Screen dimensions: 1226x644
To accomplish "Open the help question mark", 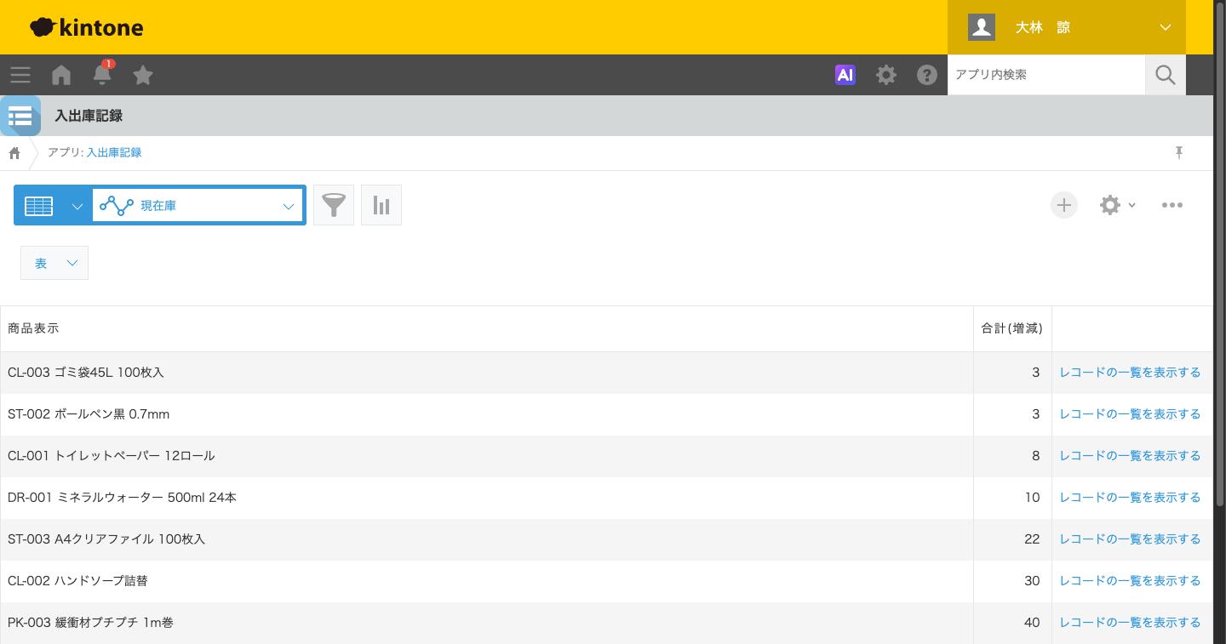I will (x=927, y=75).
